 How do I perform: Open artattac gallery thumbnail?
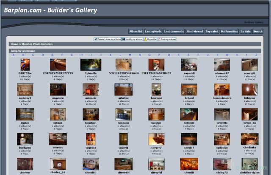point(123,89)
